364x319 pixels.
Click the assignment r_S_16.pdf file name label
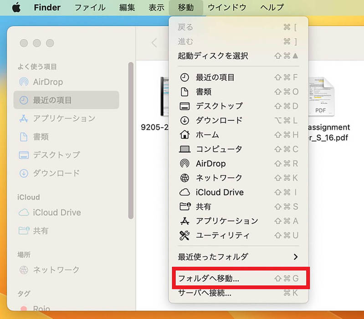(x=329, y=132)
